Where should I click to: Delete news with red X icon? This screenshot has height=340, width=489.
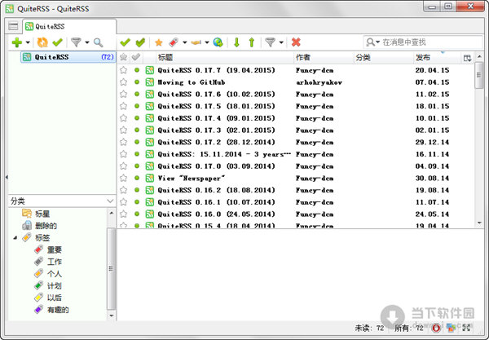(296, 42)
